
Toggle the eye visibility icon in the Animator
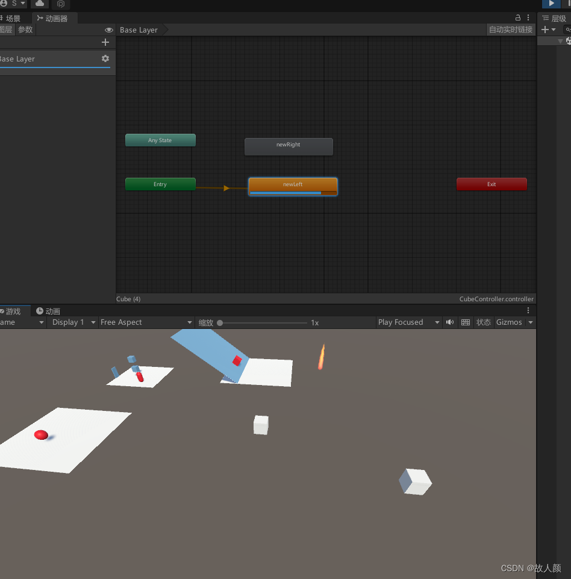(109, 30)
